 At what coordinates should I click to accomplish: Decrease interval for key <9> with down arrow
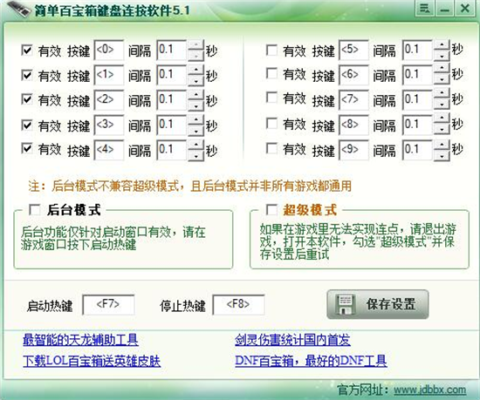tap(442, 155)
